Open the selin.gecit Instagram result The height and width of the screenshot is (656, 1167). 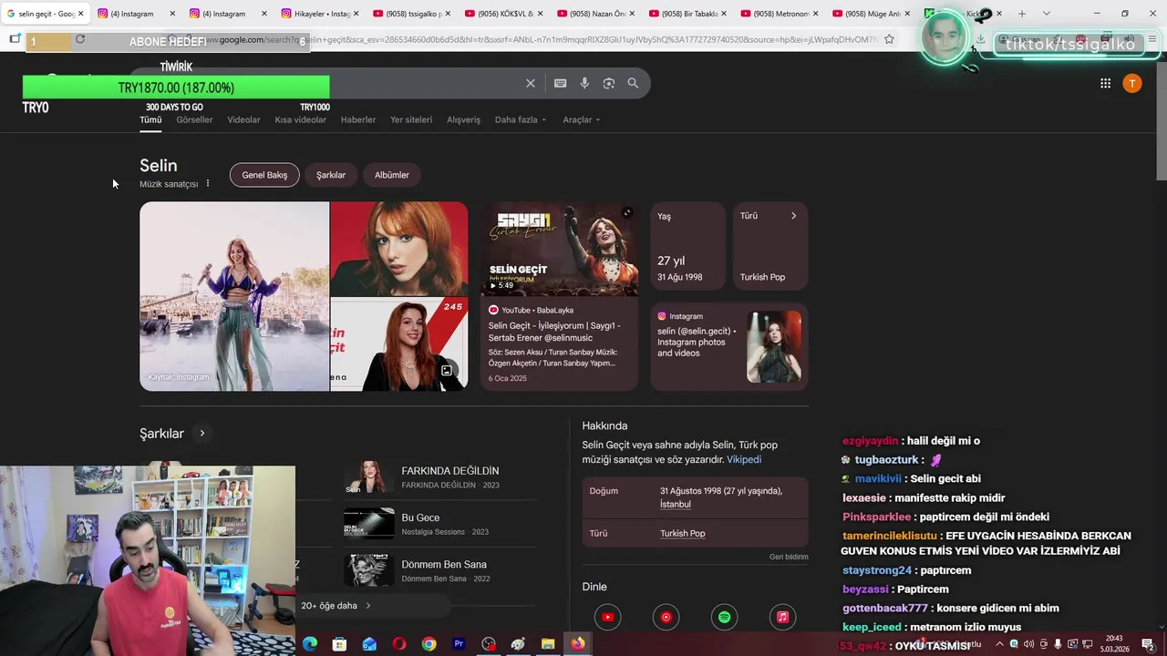[729, 347]
